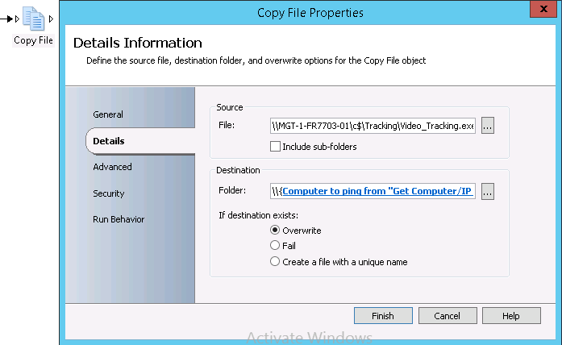This screenshot has width=562, height=345.
Task: Switch to the Details tab
Action: (x=109, y=141)
